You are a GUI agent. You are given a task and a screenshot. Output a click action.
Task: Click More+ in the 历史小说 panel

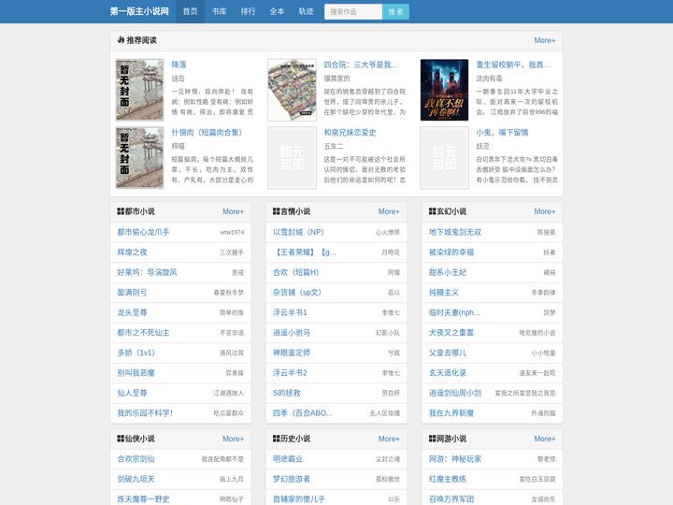(x=389, y=439)
